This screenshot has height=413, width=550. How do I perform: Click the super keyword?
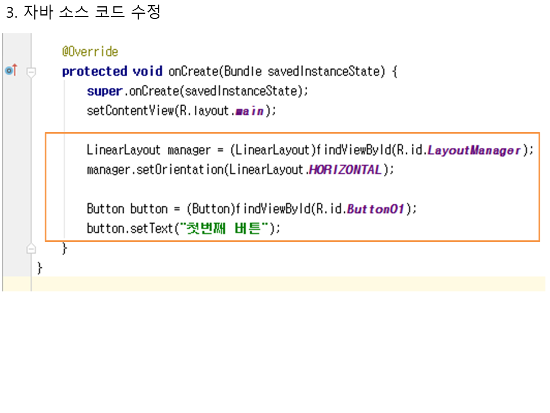pyautogui.click(x=104, y=91)
